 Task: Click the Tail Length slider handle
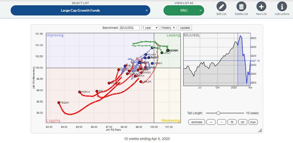(218, 113)
